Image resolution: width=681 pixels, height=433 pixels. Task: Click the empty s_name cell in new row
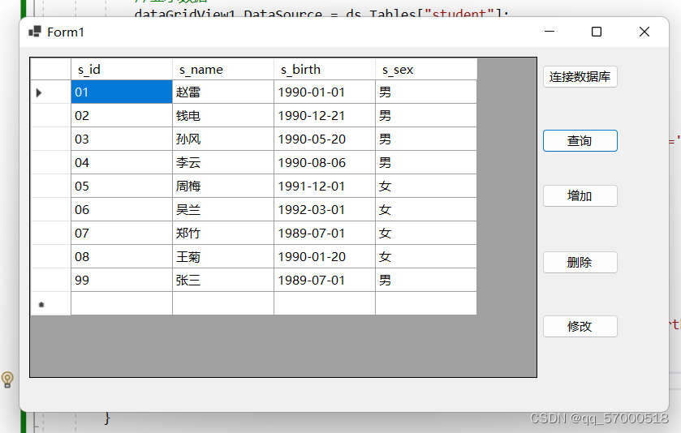click(223, 303)
